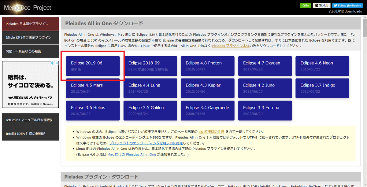Close the ad with the X icon
The width and height of the screenshot is (367, 187).
[56, 63]
